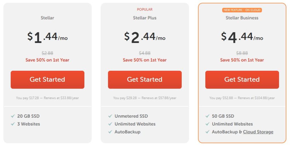Click checkmark beside Stellar Plus Unlimited Websites

click(x=110, y=124)
